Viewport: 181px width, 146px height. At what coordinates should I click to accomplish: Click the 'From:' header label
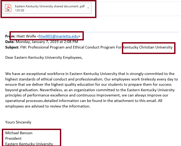[11, 36]
